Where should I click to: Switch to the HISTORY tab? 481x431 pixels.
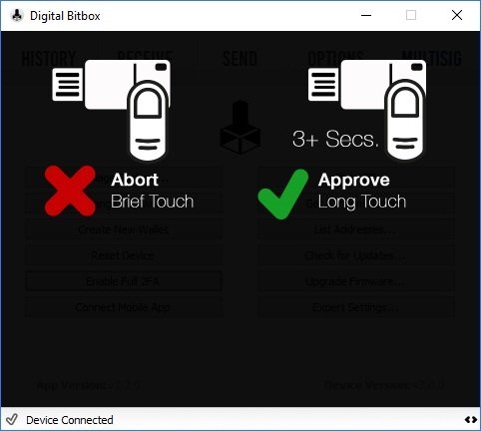(49, 59)
